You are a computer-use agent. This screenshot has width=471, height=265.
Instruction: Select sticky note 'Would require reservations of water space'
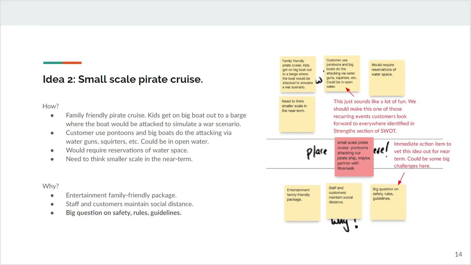tap(387, 78)
